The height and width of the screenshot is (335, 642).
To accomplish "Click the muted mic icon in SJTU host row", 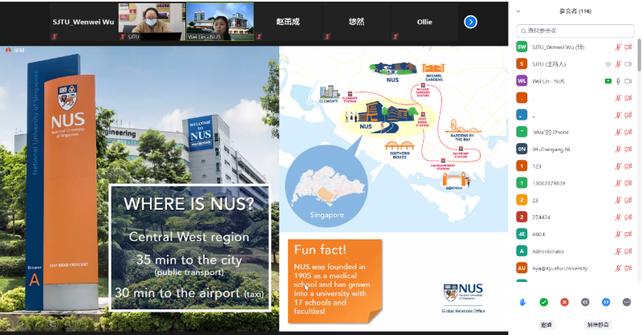I will click(618, 64).
